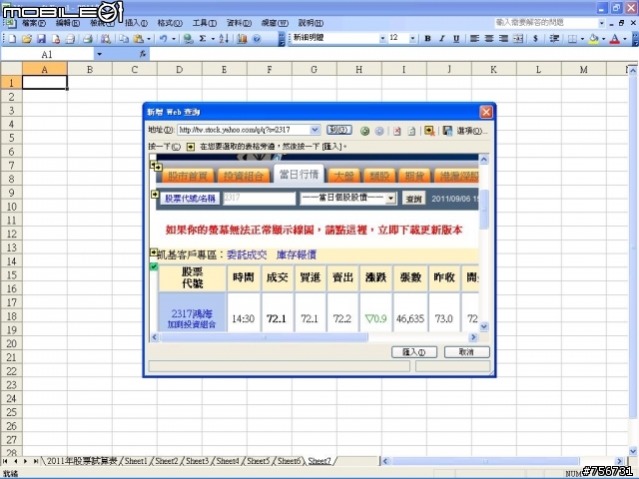
Task: Click the Borders toolbar icon
Action: pyautogui.click(x=572, y=39)
